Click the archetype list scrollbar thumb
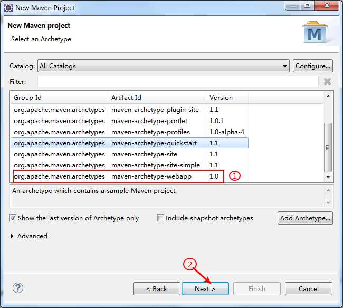 click(328, 147)
